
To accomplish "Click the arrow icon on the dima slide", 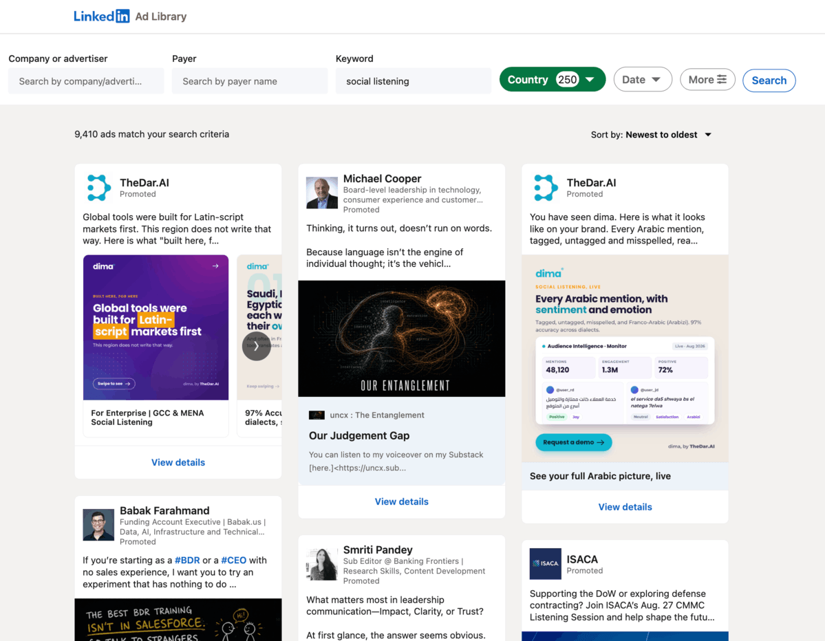I will tap(215, 266).
